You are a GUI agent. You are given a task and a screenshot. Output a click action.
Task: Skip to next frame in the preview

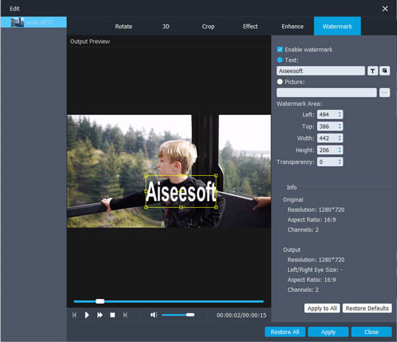[125, 315]
